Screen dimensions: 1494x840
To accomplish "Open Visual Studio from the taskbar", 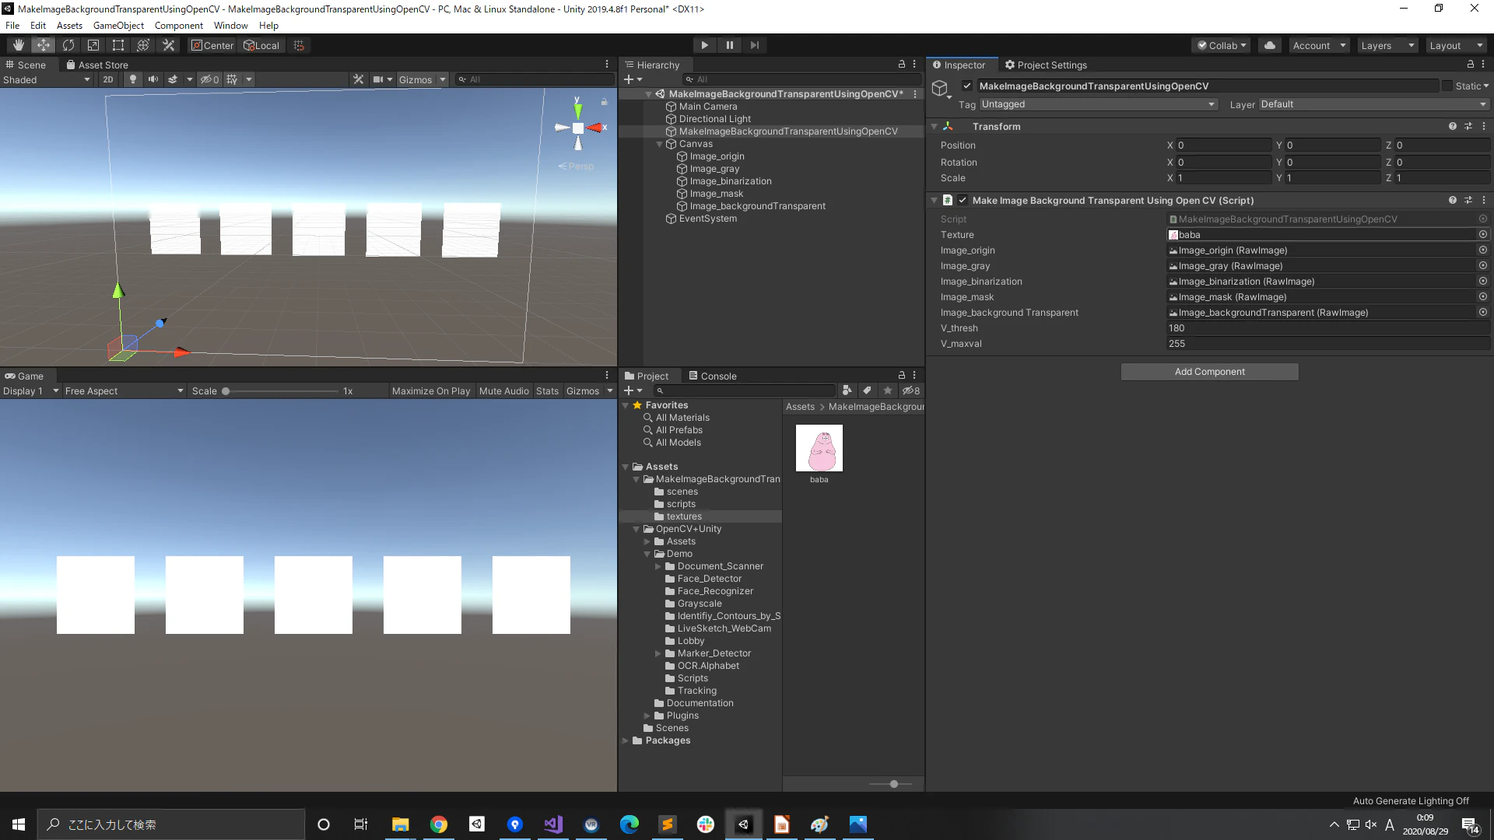I will [x=553, y=824].
